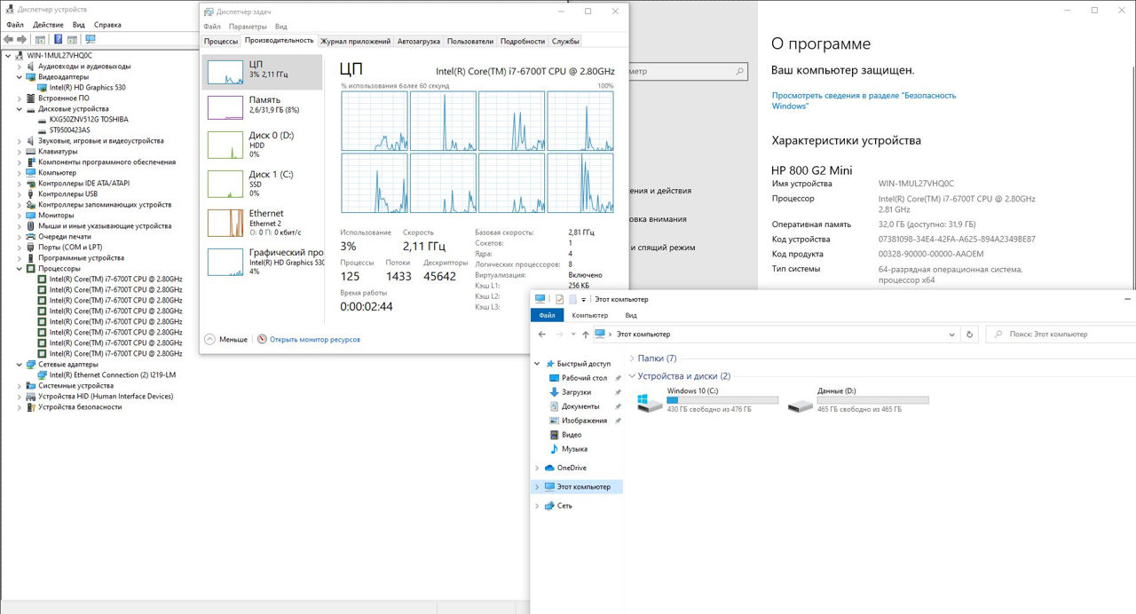Expand the Папки (7) group

click(631, 358)
